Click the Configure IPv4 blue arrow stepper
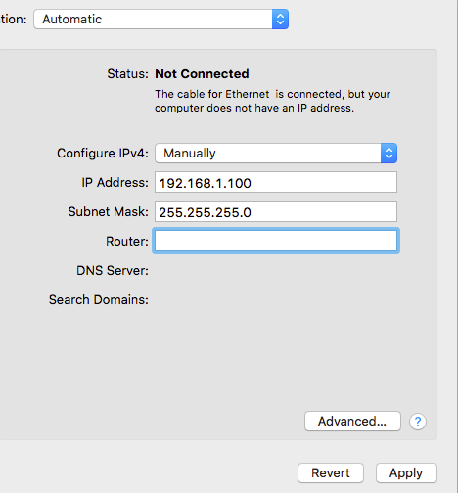The height and width of the screenshot is (493, 458). click(389, 153)
